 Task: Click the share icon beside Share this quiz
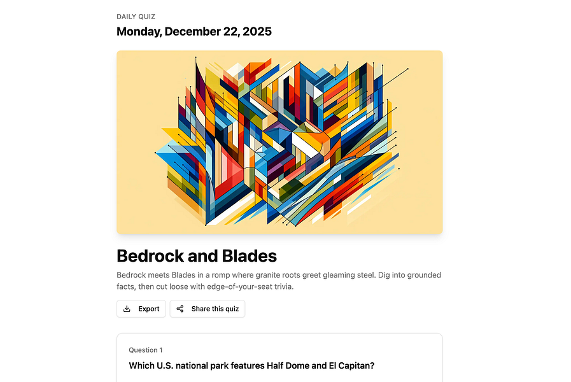tap(180, 309)
